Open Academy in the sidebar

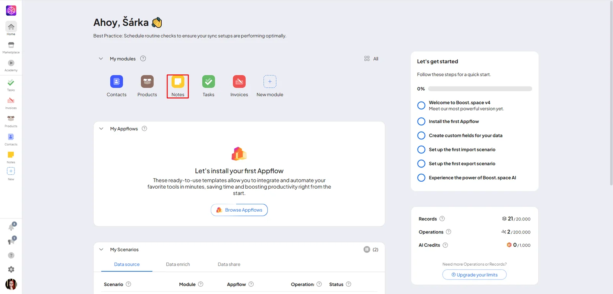coord(11,66)
